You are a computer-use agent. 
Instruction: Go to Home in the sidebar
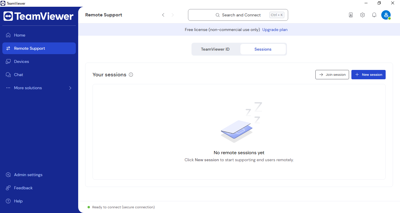coord(20,35)
